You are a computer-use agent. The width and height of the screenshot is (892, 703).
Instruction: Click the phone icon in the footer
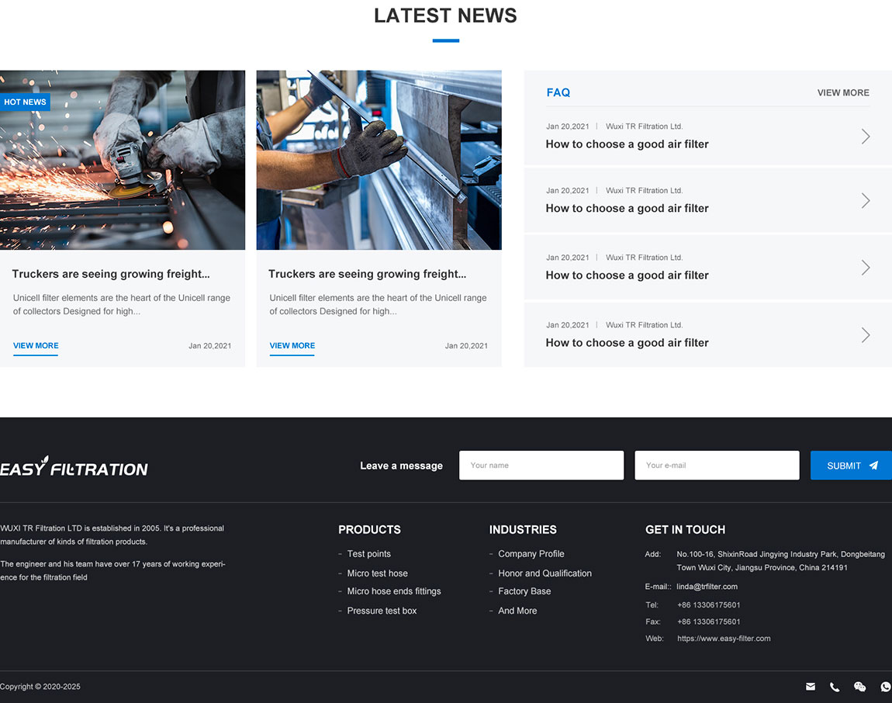coord(835,687)
